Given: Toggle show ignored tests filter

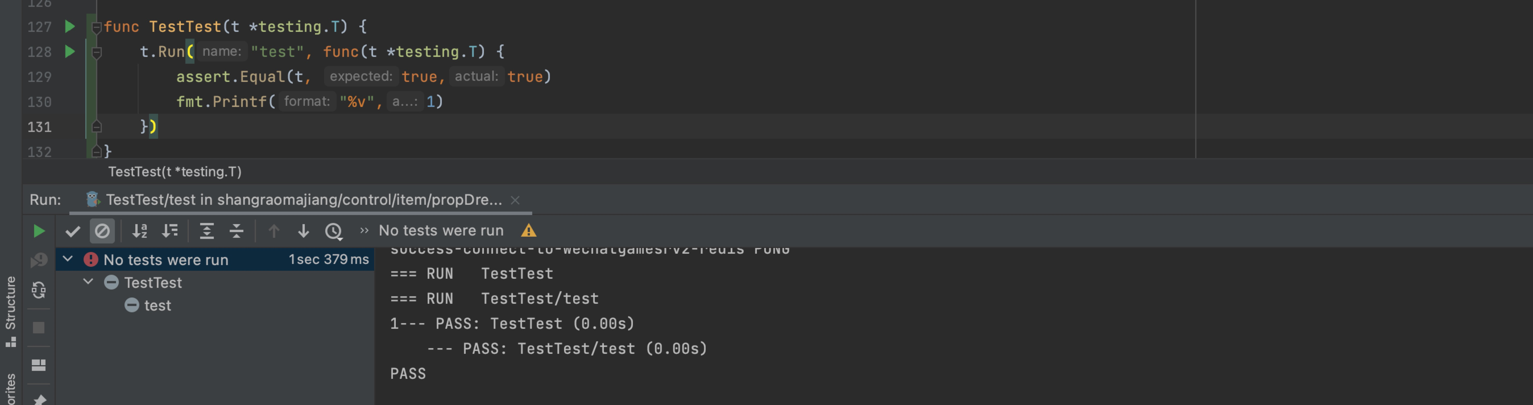Looking at the screenshot, I should [102, 231].
